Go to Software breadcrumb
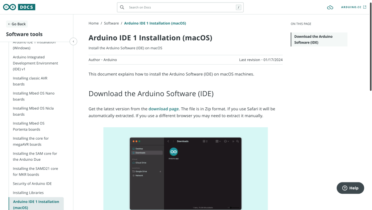Viewport: 372px width, 210px height. coord(111,23)
